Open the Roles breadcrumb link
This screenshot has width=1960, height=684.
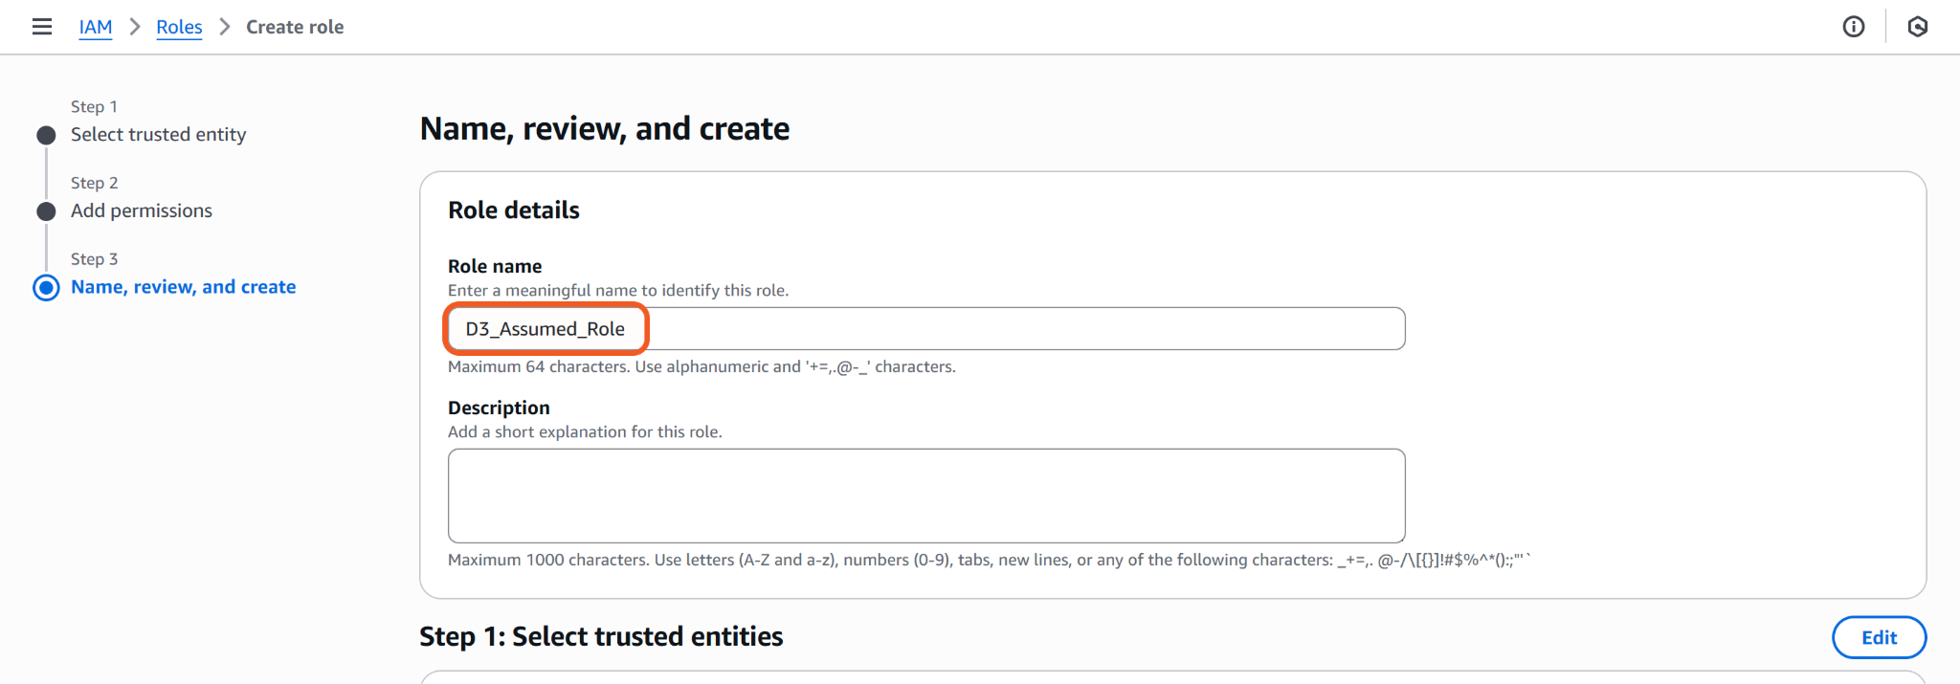click(179, 27)
